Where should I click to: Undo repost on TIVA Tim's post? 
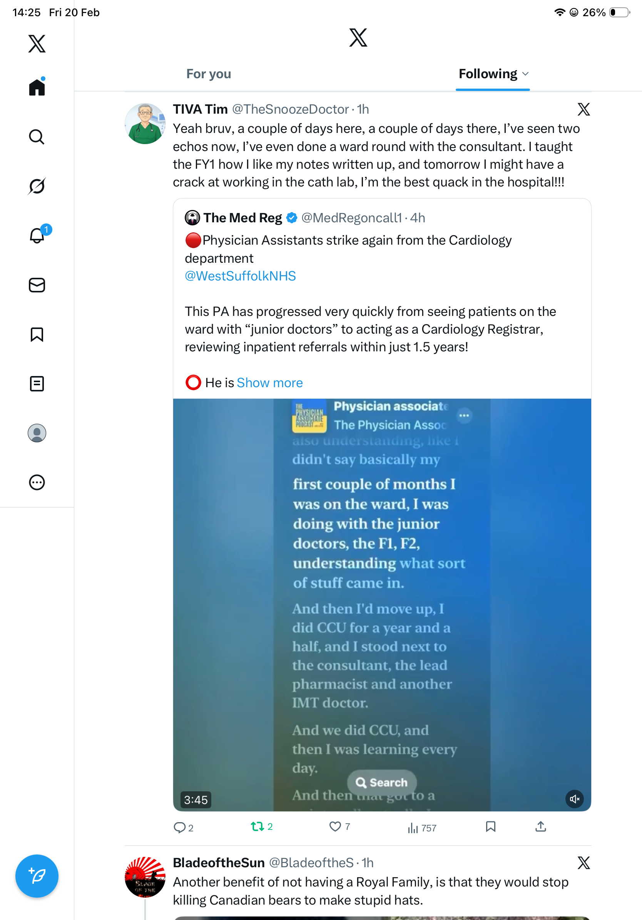257,826
